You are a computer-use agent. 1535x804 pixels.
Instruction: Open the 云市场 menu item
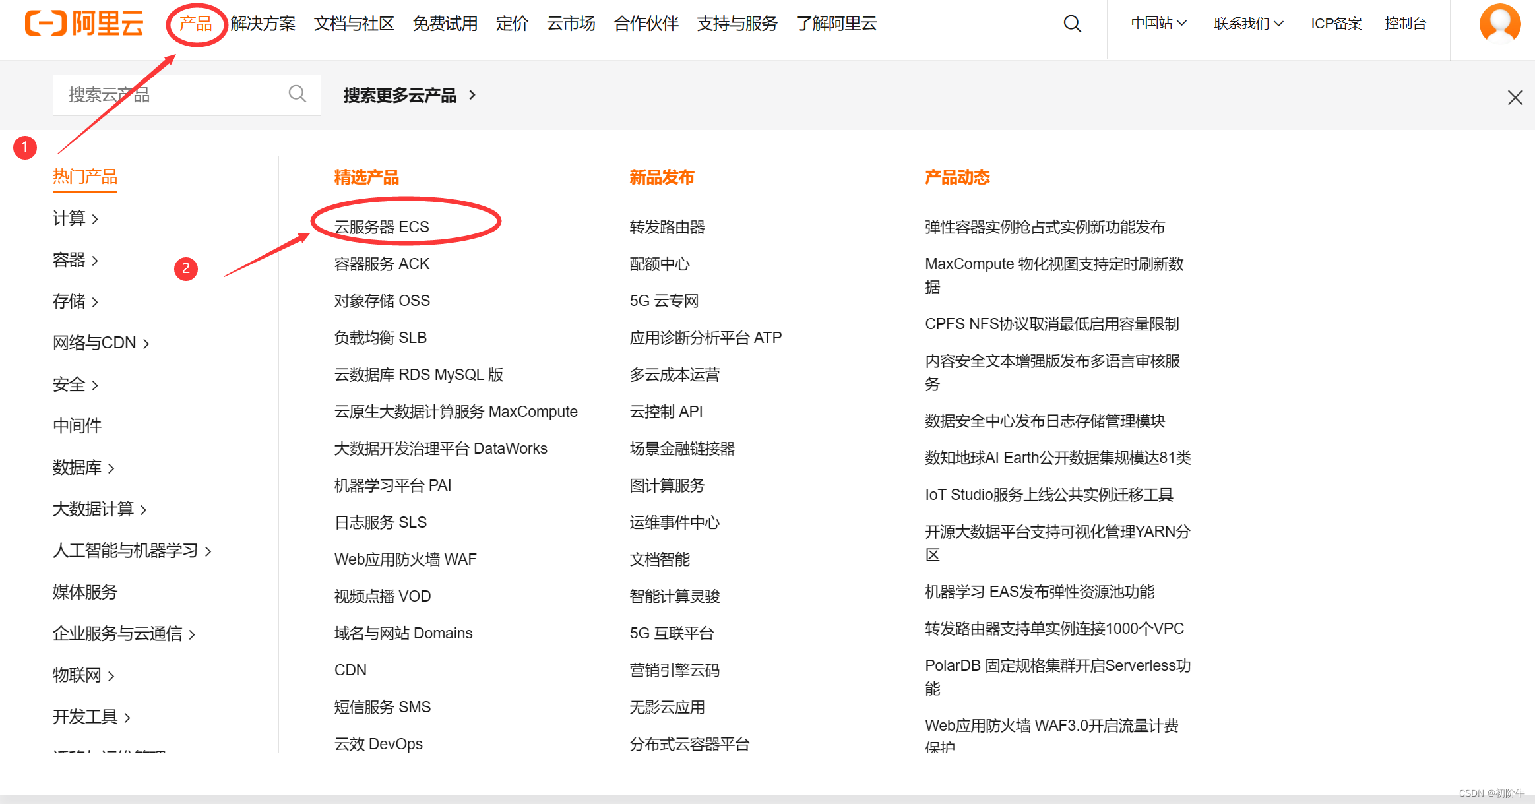point(571,24)
